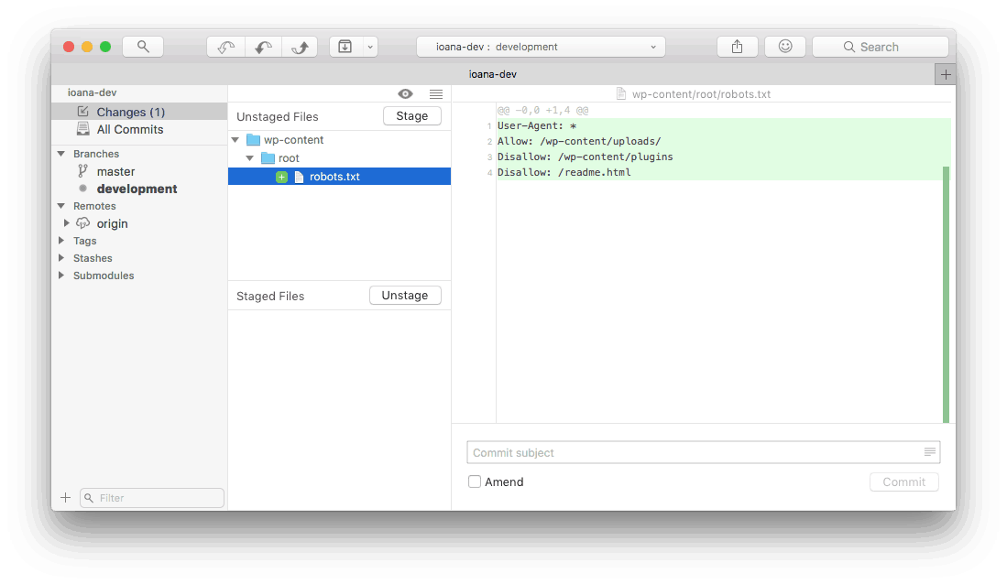Select the ioana-dev tab title
Viewport: 1007px width, 584px height.
pos(493,74)
